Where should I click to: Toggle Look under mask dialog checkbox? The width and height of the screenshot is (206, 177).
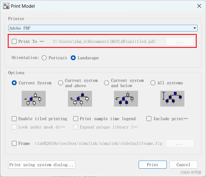click(x=14, y=127)
